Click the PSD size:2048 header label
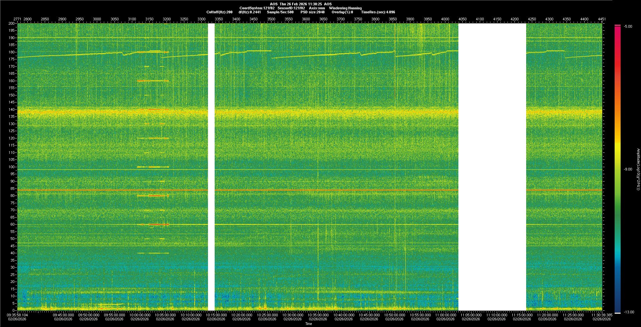Viewport: 641px width, 327px height. 312,12
